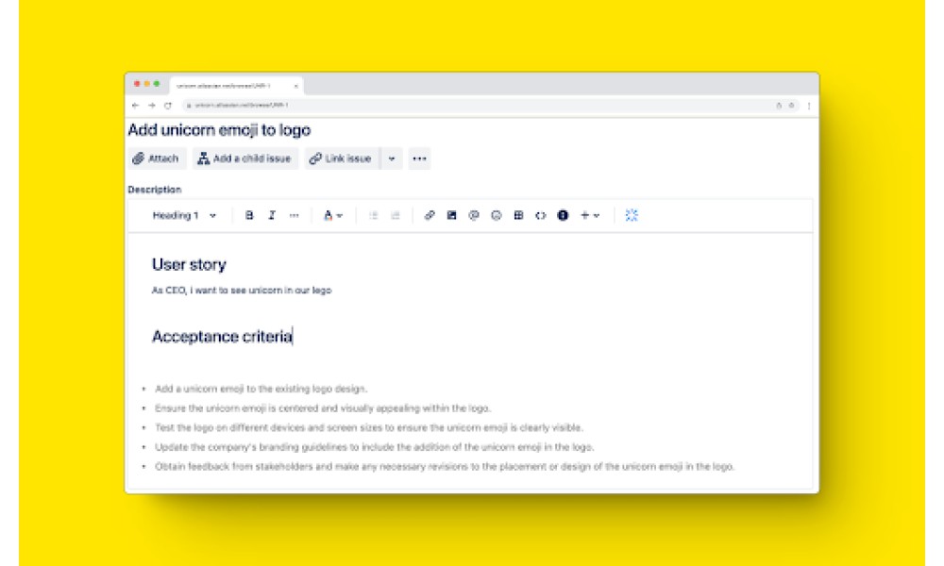
Task: Click the Description label
Action: coord(155,190)
